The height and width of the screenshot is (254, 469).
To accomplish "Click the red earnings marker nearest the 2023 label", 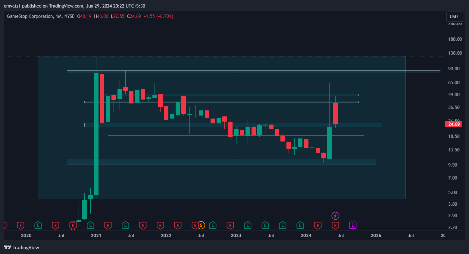I will click(230, 225).
